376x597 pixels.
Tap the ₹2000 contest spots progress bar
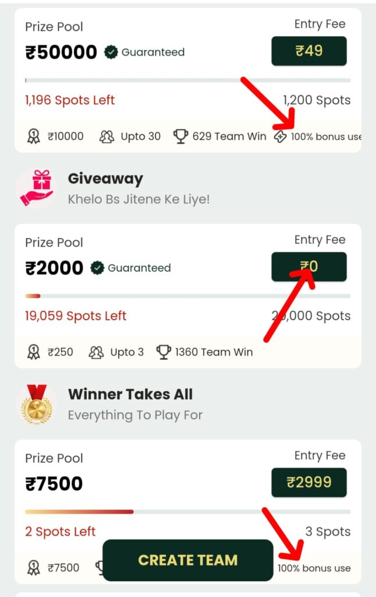pos(188,296)
